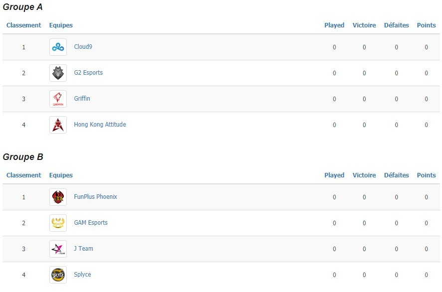Open the Hong Kong Attitude link

pos(100,125)
